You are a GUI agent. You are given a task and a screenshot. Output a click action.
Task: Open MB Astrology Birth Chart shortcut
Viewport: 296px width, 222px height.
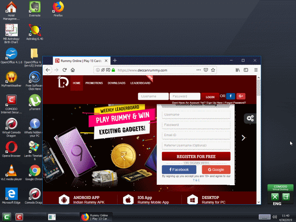tap(11, 34)
